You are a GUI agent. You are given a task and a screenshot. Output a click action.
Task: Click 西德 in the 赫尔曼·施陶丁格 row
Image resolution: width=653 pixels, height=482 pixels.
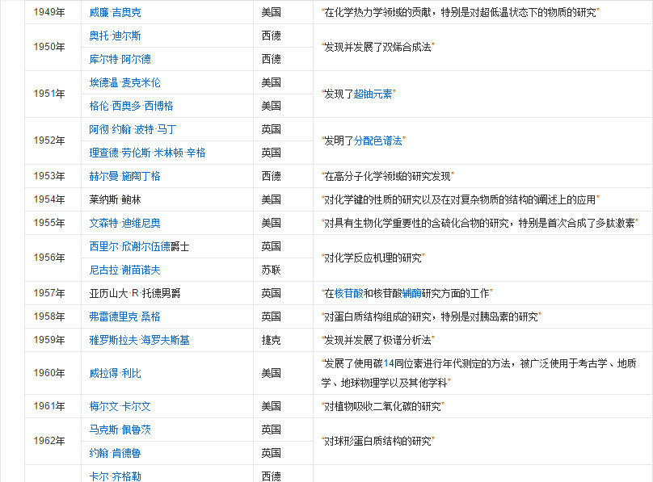[271, 176]
